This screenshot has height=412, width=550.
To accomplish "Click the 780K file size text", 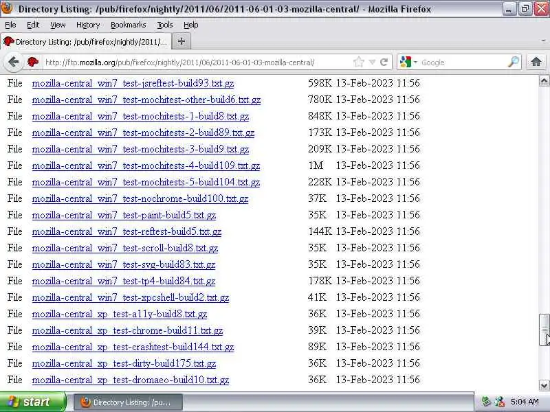I will pos(320,100).
